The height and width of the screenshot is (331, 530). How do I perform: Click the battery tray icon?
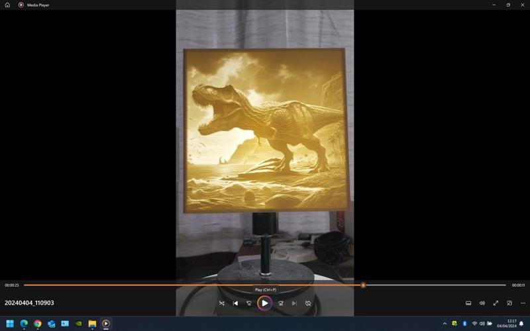coord(490,324)
